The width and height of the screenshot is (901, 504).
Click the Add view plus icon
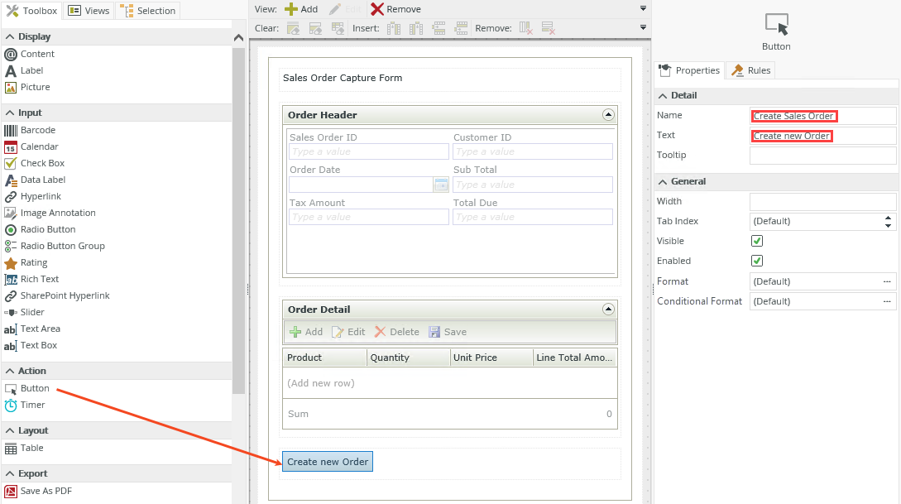[x=291, y=9]
